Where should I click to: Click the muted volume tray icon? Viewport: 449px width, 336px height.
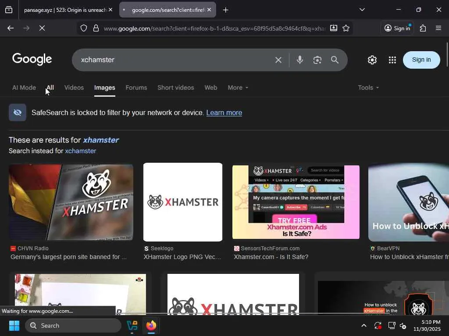403,325
